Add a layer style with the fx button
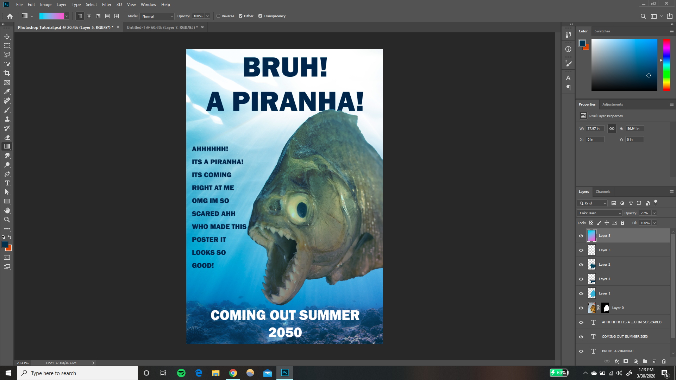Image resolution: width=676 pixels, height=380 pixels. (x=617, y=361)
